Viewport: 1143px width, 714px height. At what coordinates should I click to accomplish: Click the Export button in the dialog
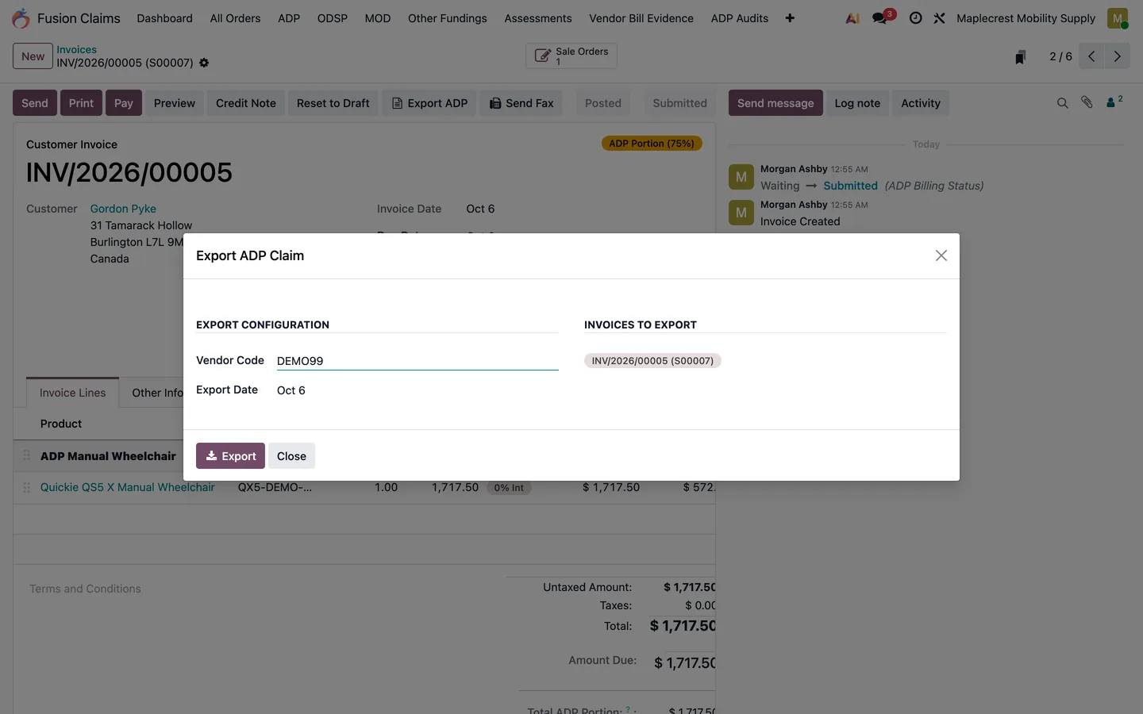tap(230, 456)
